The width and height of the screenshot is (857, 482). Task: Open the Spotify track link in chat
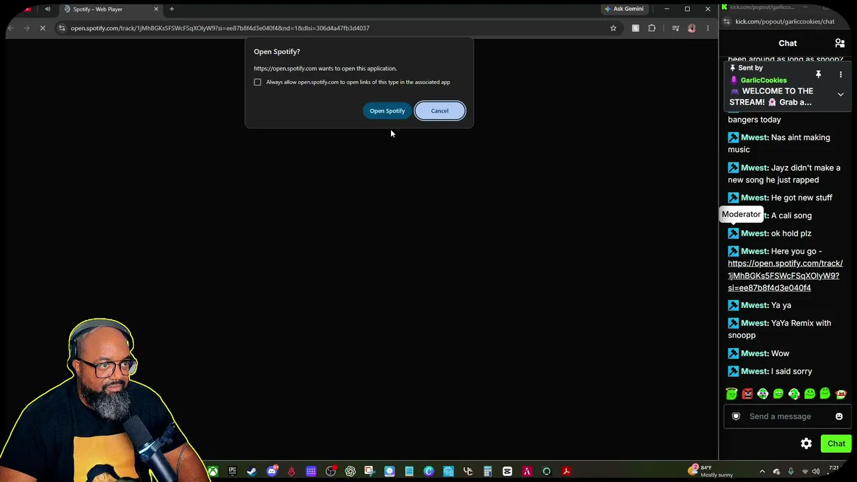(x=785, y=276)
